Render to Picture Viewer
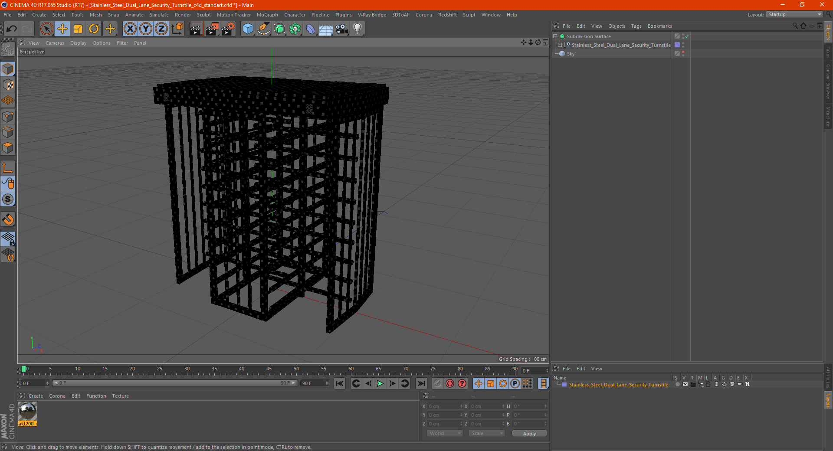The width and height of the screenshot is (833, 451). click(x=212, y=29)
